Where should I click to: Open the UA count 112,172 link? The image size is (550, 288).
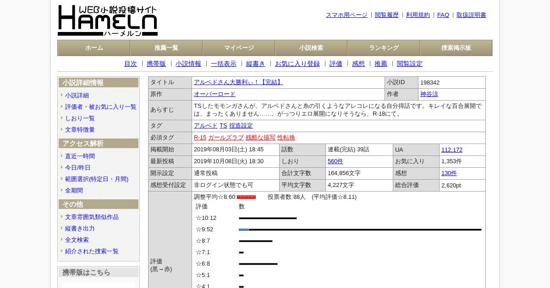click(x=452, y=150)
